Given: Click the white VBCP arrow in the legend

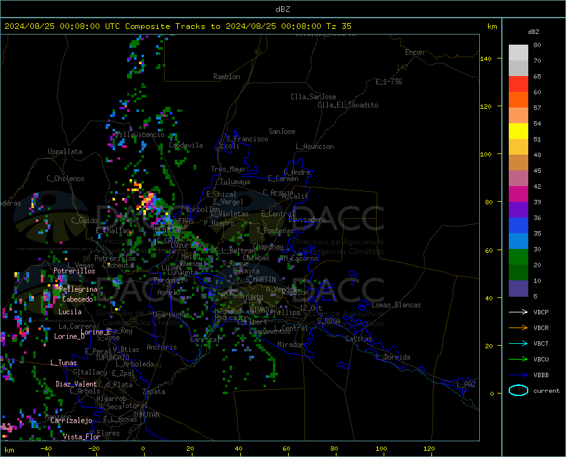Looking at the screenshot, I should tap(518, 312).
